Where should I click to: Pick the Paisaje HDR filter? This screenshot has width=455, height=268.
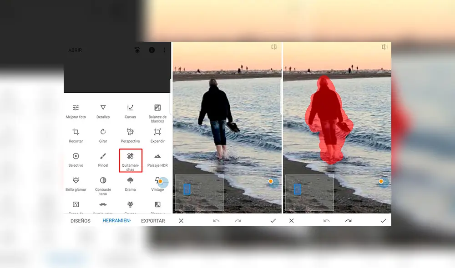click(x=157, y=159)
